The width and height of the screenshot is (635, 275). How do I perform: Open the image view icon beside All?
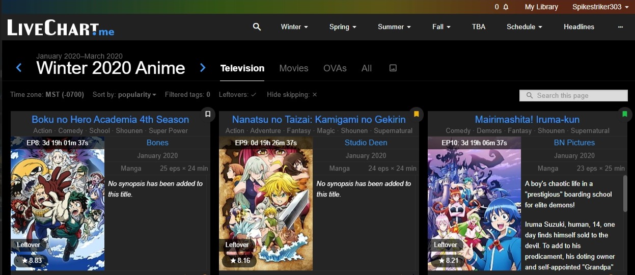[x=393, y=68]
